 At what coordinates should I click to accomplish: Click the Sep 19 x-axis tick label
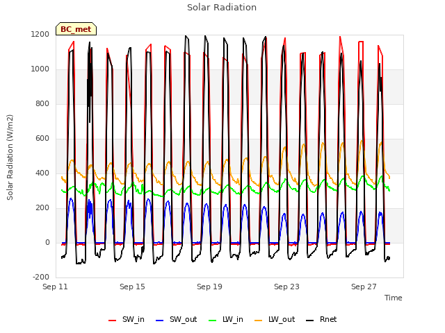pyautogui.click(x=209, y=287)
